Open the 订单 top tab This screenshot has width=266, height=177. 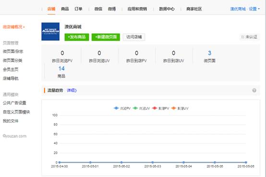78,9
